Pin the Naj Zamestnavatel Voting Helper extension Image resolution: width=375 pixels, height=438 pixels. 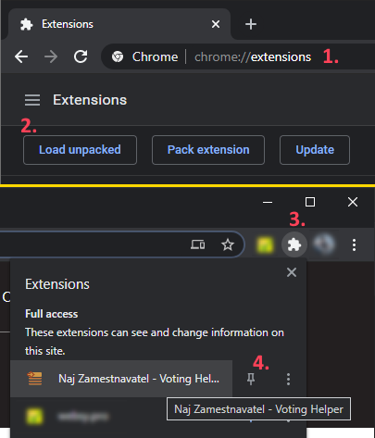click(251, 379)
